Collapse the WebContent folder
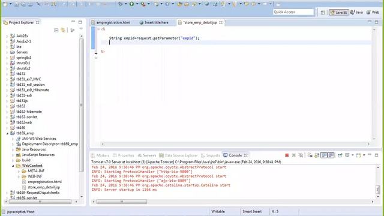Screen dimensions: 384x216 (13, 166)
